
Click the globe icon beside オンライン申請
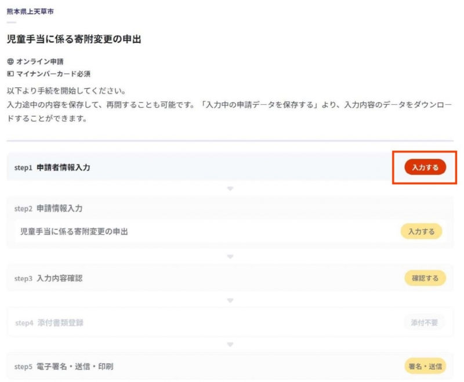pos(10,61)
